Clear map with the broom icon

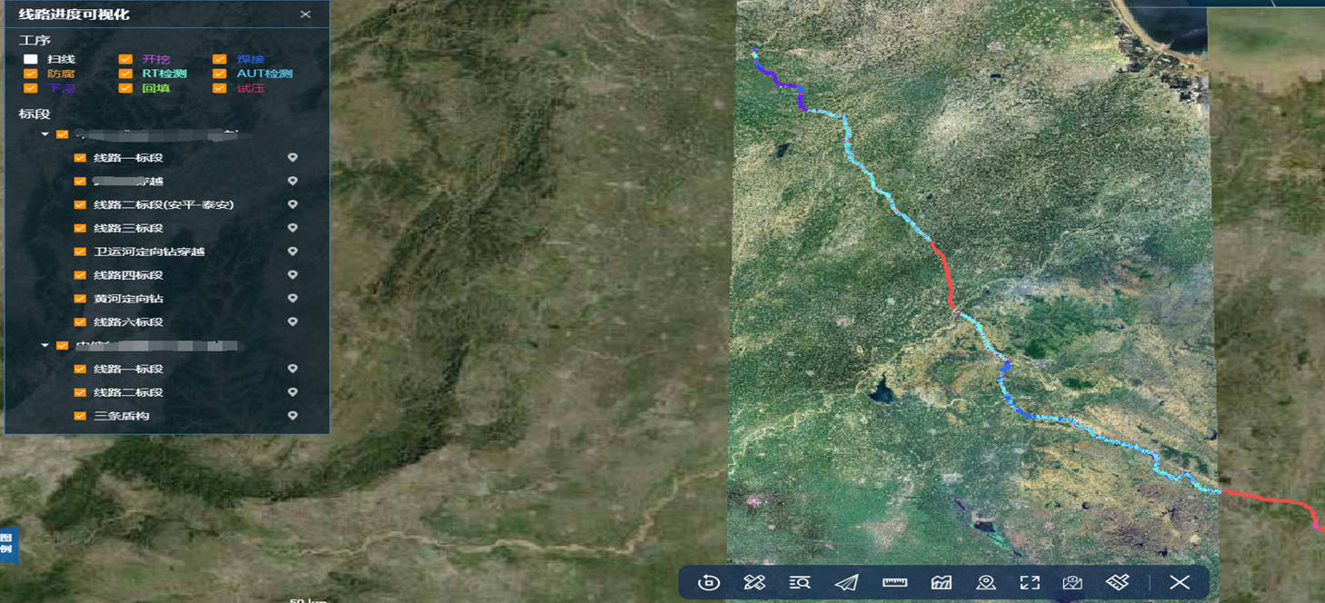(x=1117, y=583)
